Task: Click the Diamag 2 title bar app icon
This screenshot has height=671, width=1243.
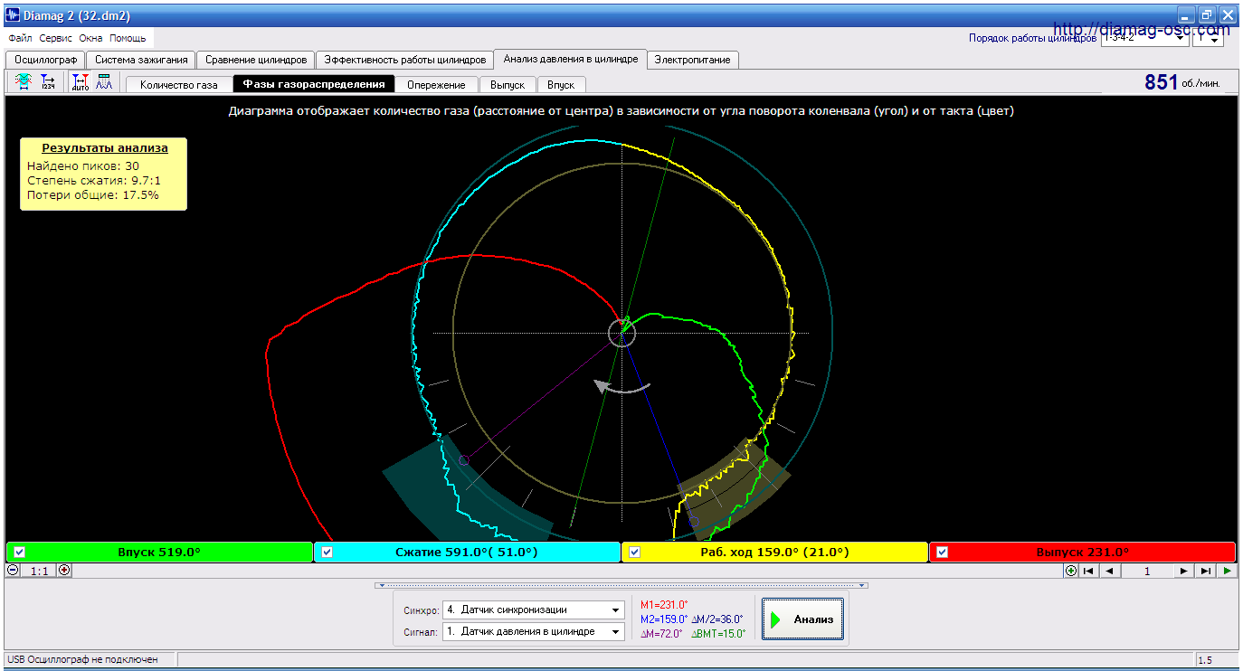Action: point(13,15)
